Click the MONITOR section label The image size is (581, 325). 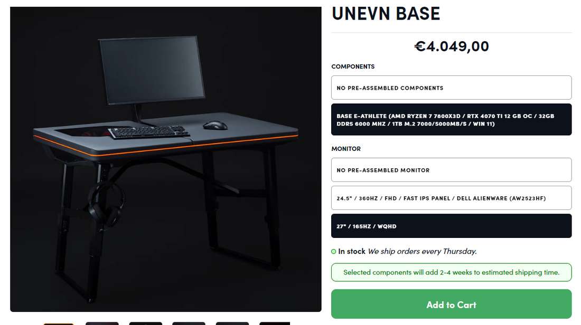click(x=346, y=149)
